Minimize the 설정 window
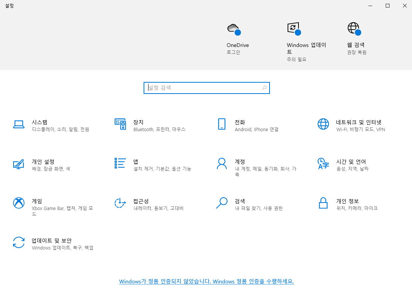The height and width of the screenshot is (301, 412). (370, 6)
